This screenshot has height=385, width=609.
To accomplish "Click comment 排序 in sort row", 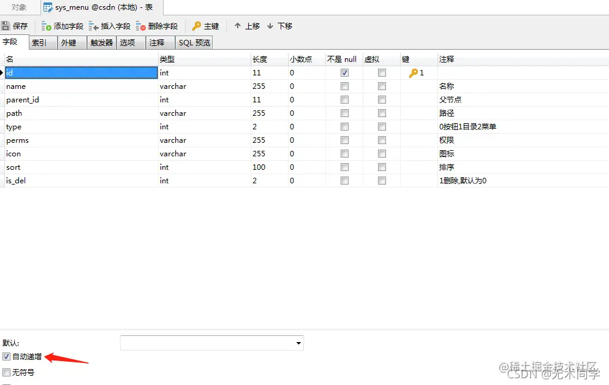I will point(446,167).
